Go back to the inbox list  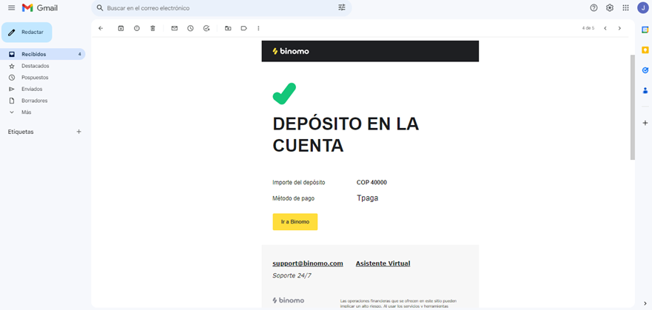click(101, 28)
